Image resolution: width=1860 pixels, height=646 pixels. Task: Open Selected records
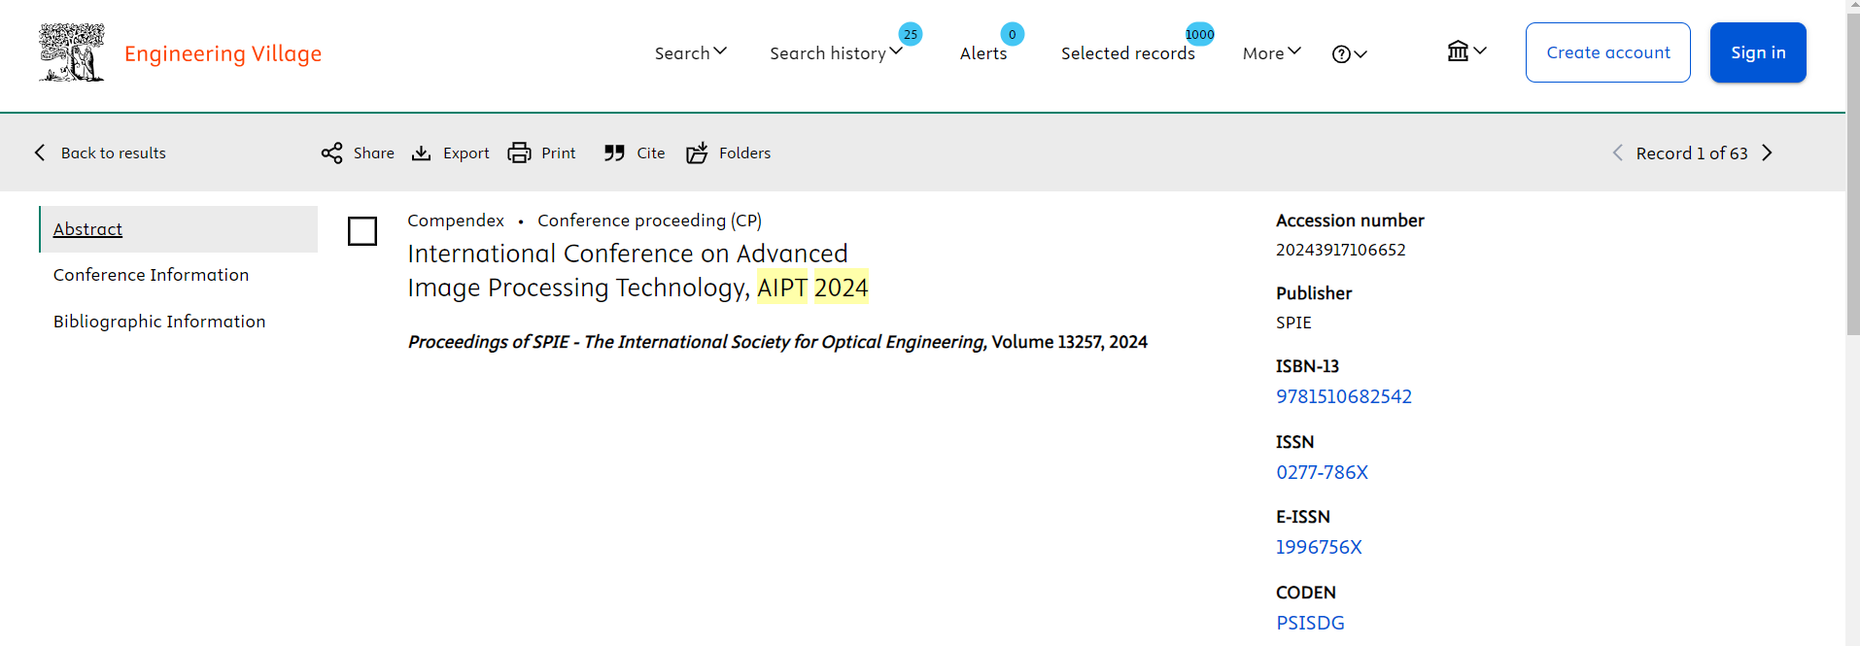1127,53
